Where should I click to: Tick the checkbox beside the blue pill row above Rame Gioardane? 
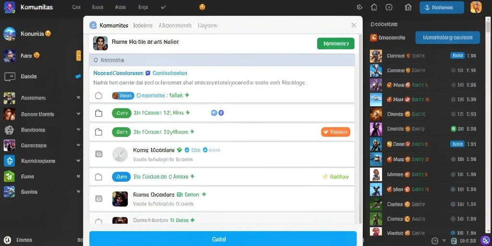tap(98, 177)
